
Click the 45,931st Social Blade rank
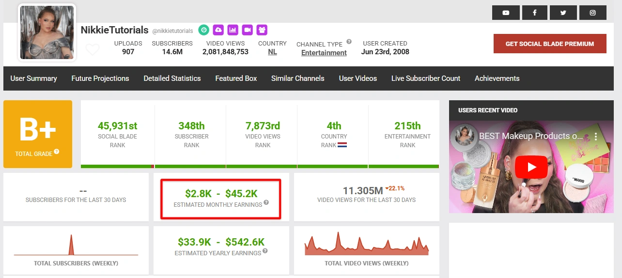[x=118, y=126]
